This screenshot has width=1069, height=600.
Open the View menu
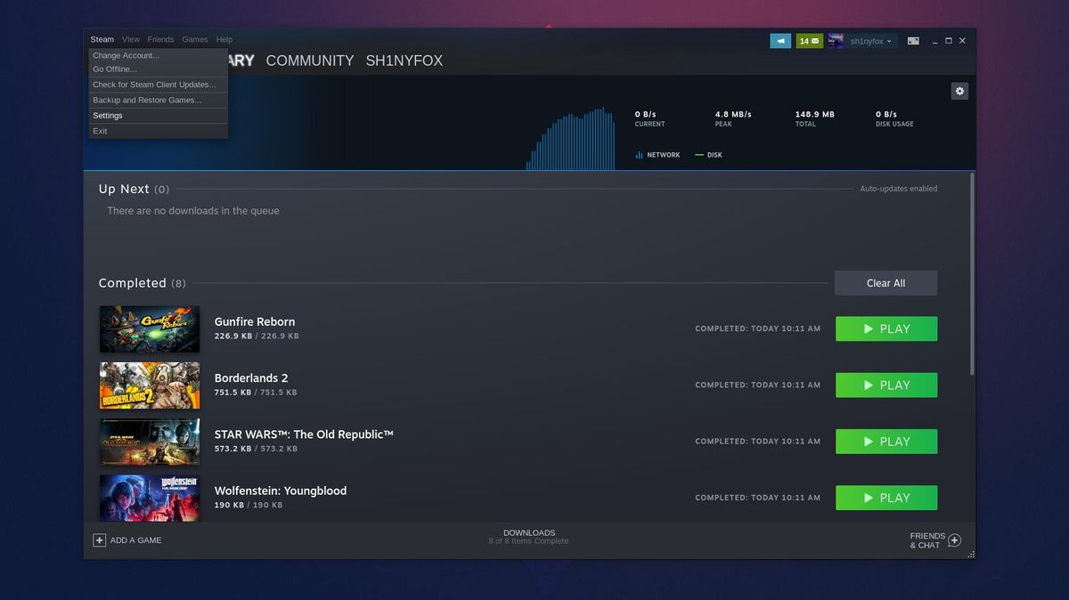tap(131, 39)
